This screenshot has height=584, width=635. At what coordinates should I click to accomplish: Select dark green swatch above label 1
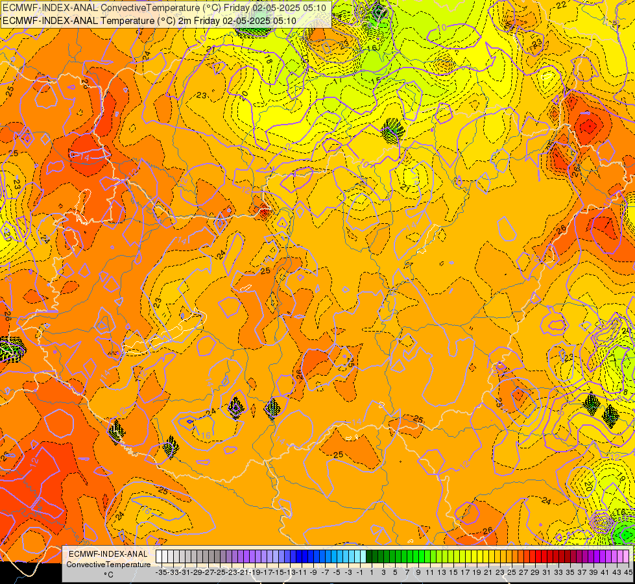pyautogui.click(x=369, y=557)
